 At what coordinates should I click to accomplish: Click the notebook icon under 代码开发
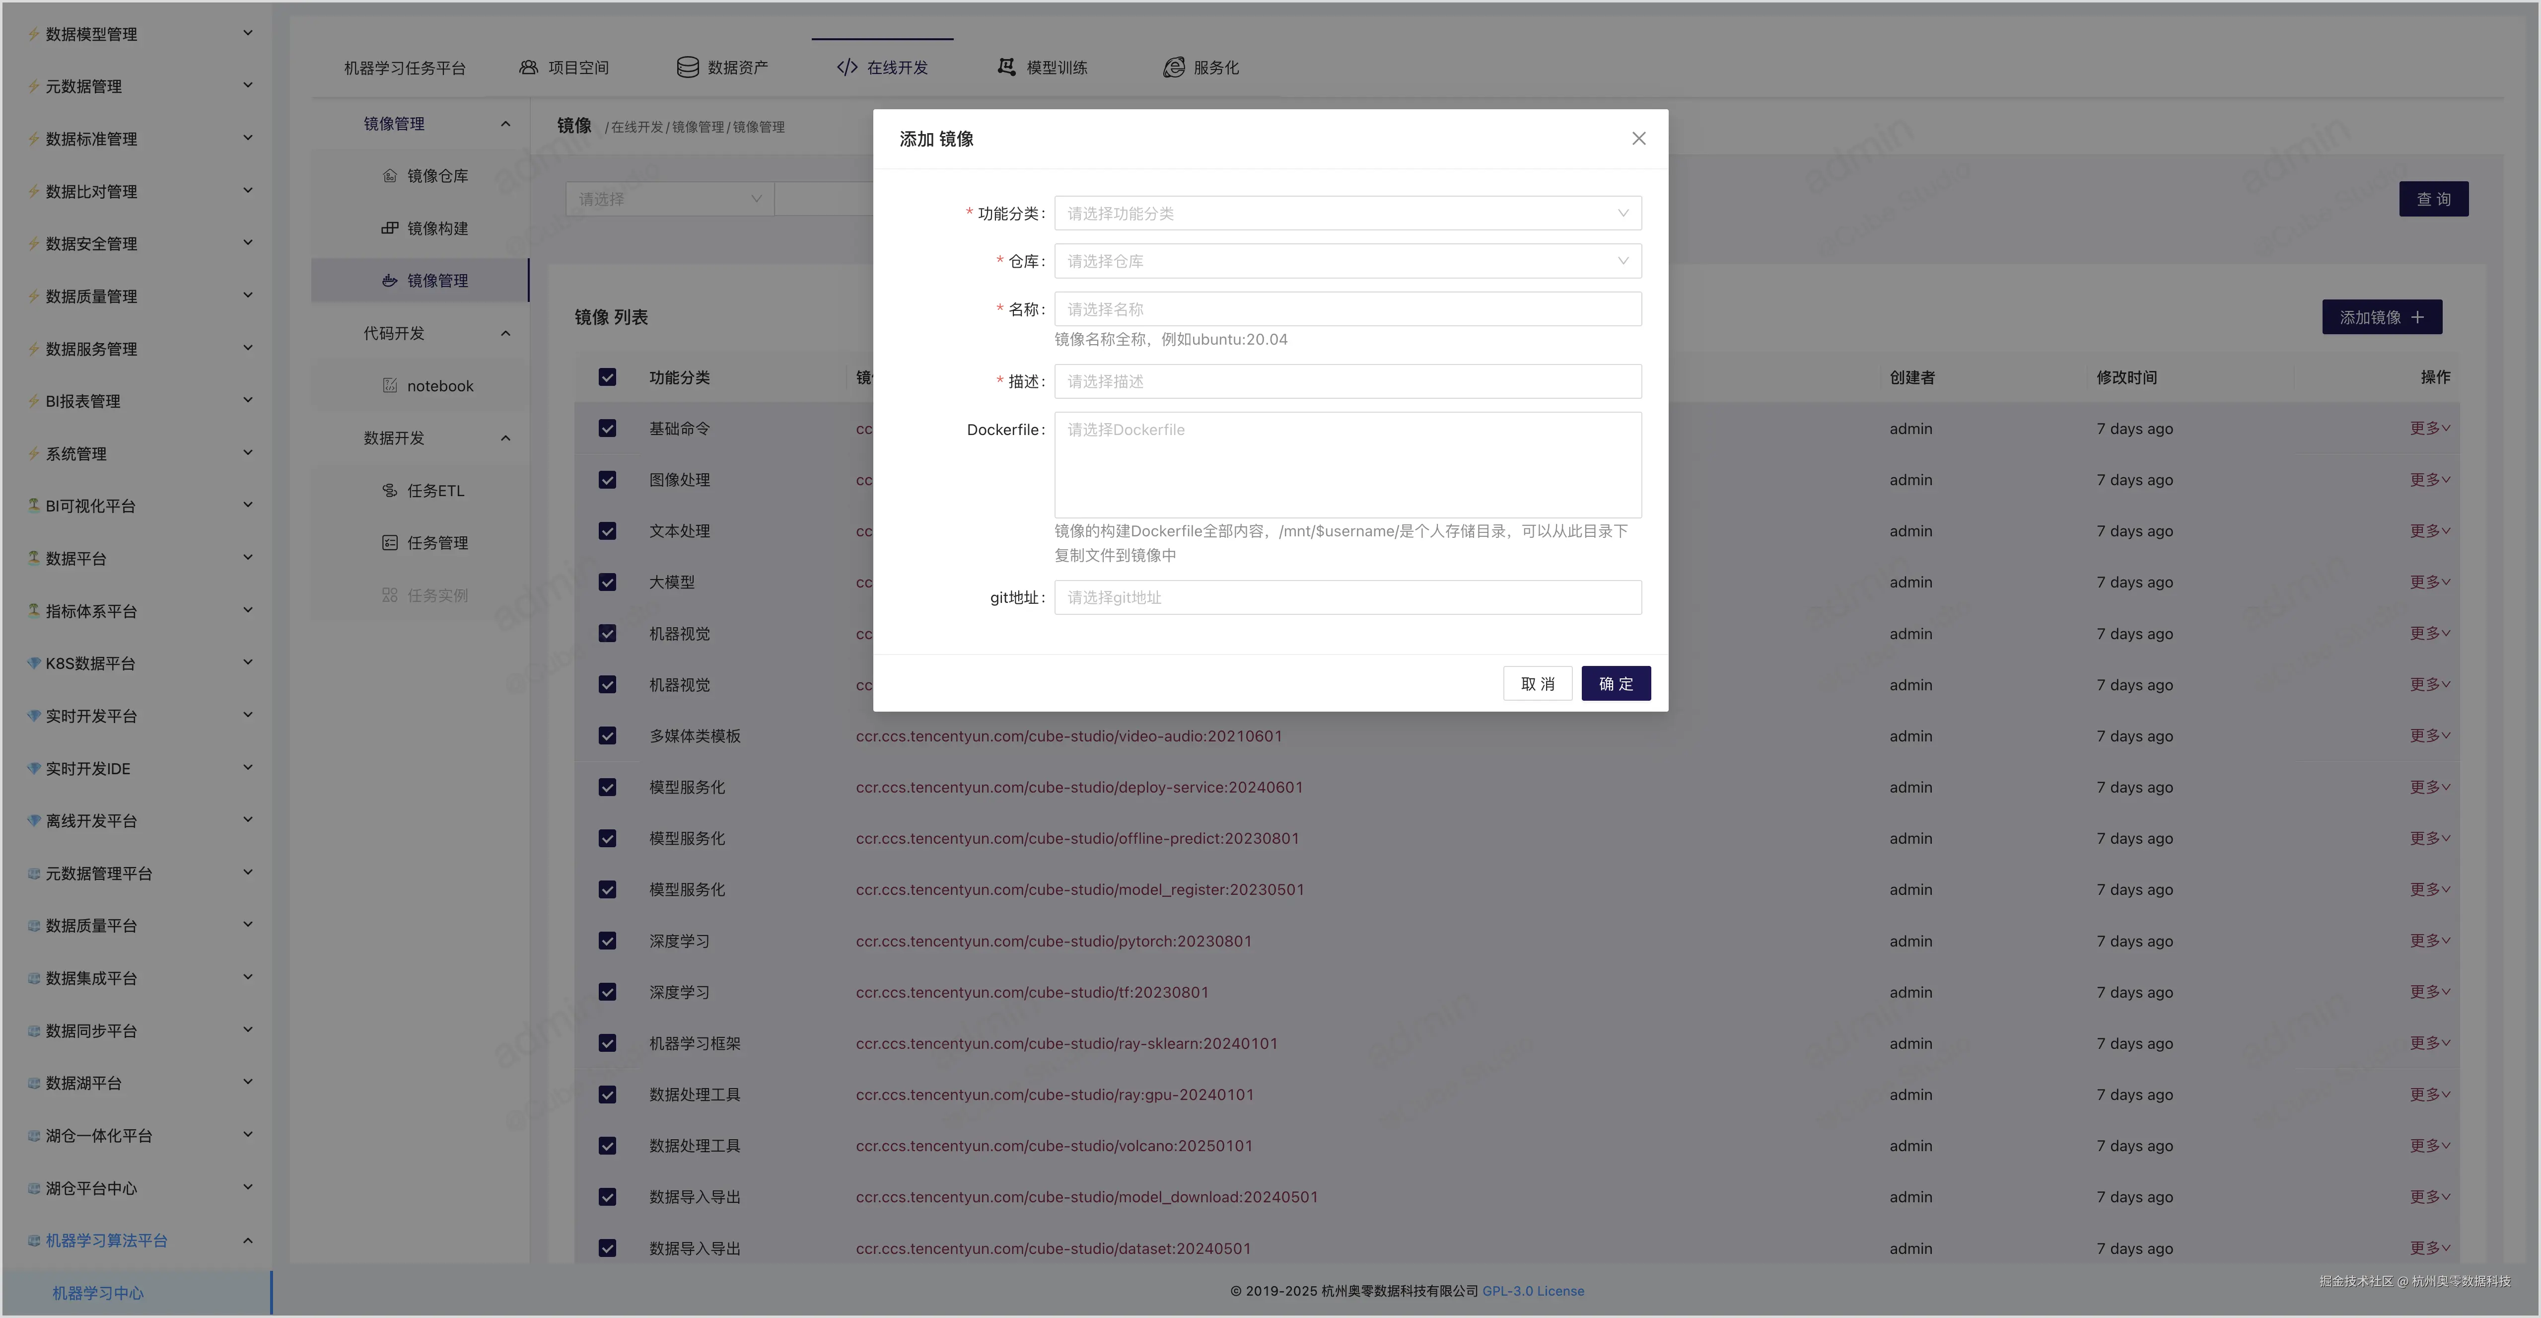[x=390, y=385]
